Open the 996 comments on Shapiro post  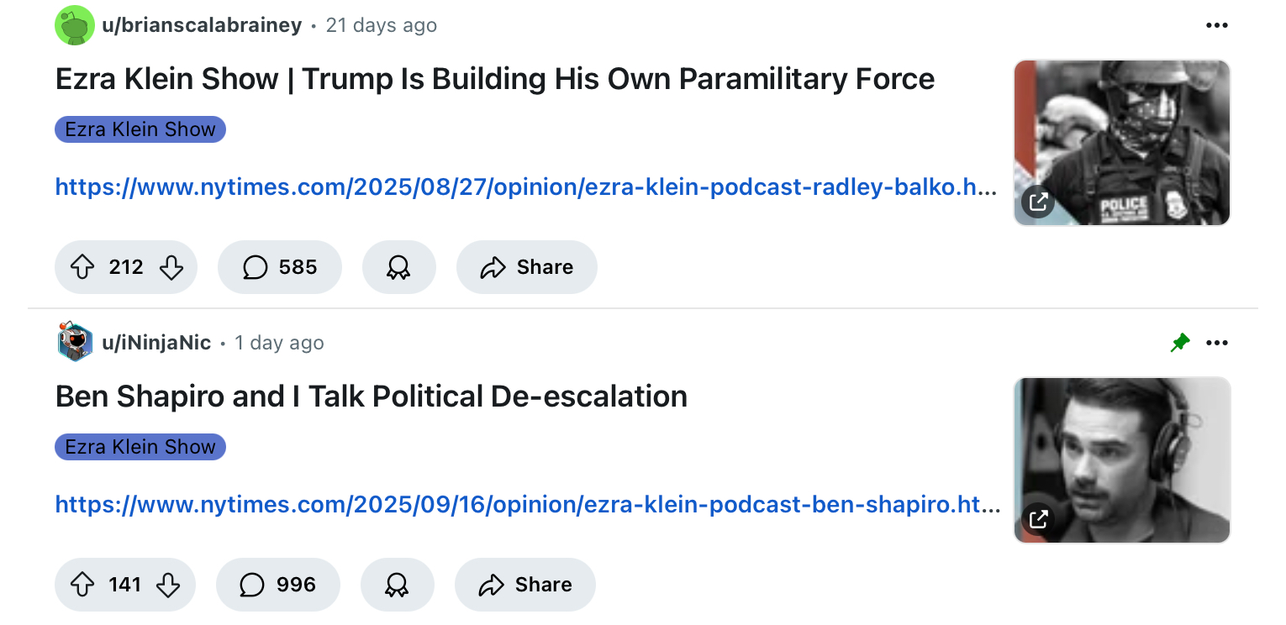[278, 585]
